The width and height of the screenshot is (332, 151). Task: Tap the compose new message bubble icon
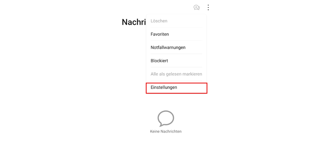197,8
